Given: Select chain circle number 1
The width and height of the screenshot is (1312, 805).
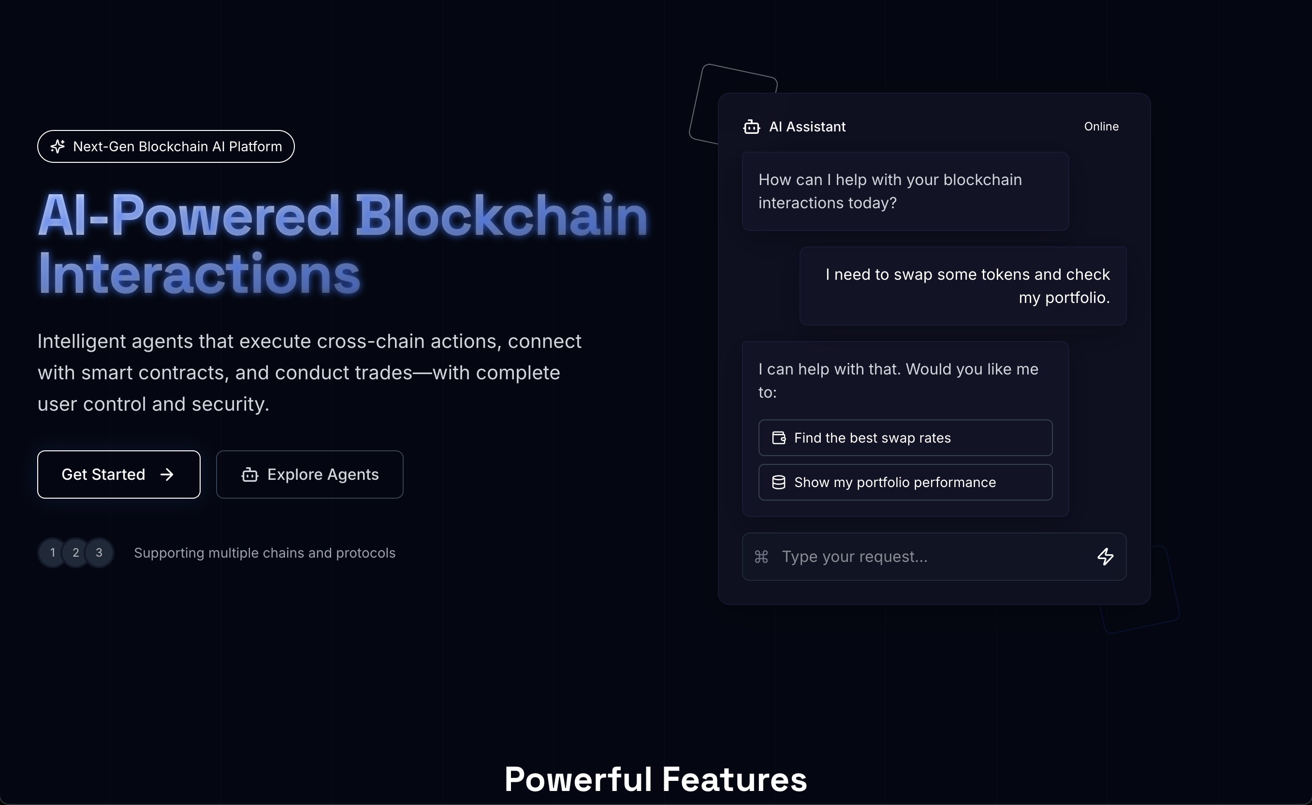Looking at the screenshot, I should [x=52, y=553].
